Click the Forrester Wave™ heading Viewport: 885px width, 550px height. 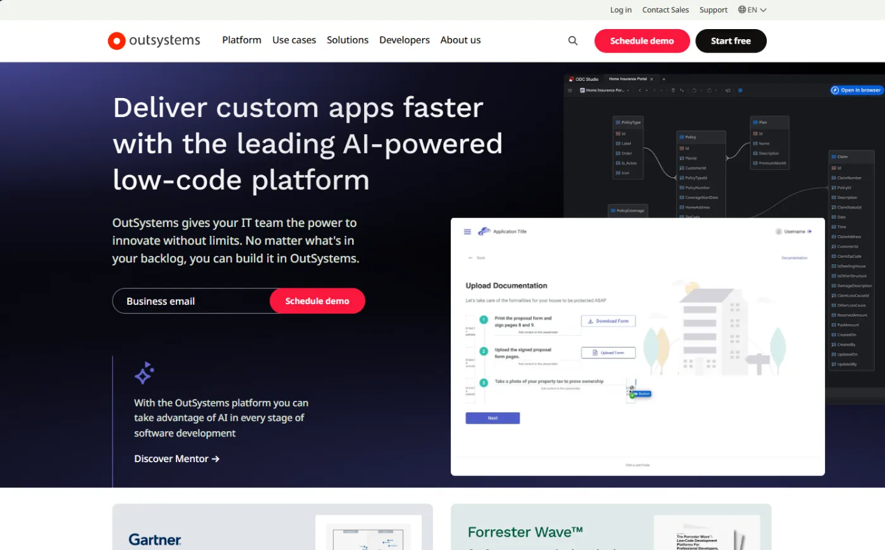(525, 532)
